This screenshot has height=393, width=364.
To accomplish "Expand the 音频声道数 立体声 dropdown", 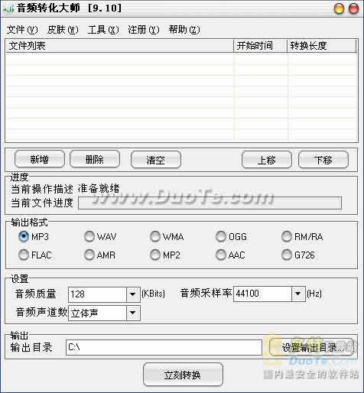I will (x=133, y=313).
